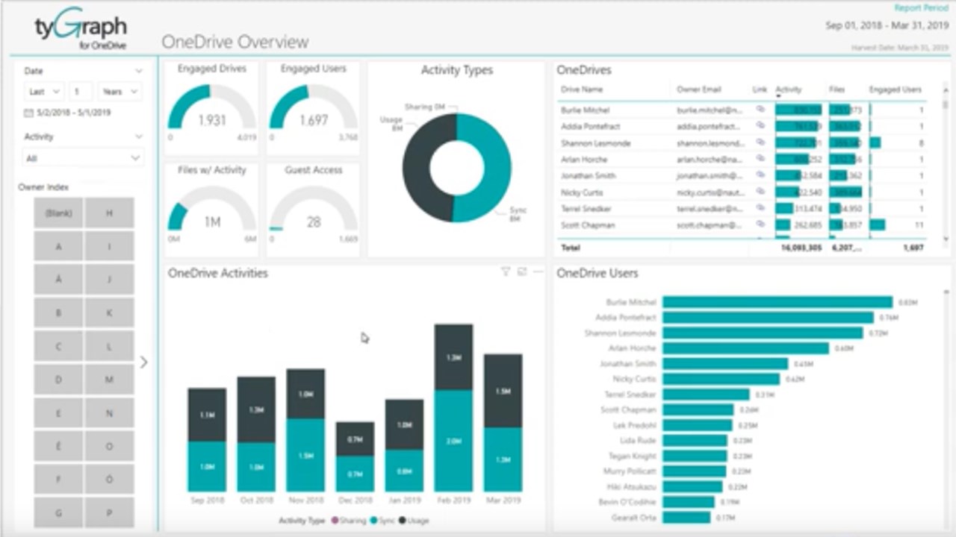Open the link icon for Shannon Lesmonde

point(760,142)
